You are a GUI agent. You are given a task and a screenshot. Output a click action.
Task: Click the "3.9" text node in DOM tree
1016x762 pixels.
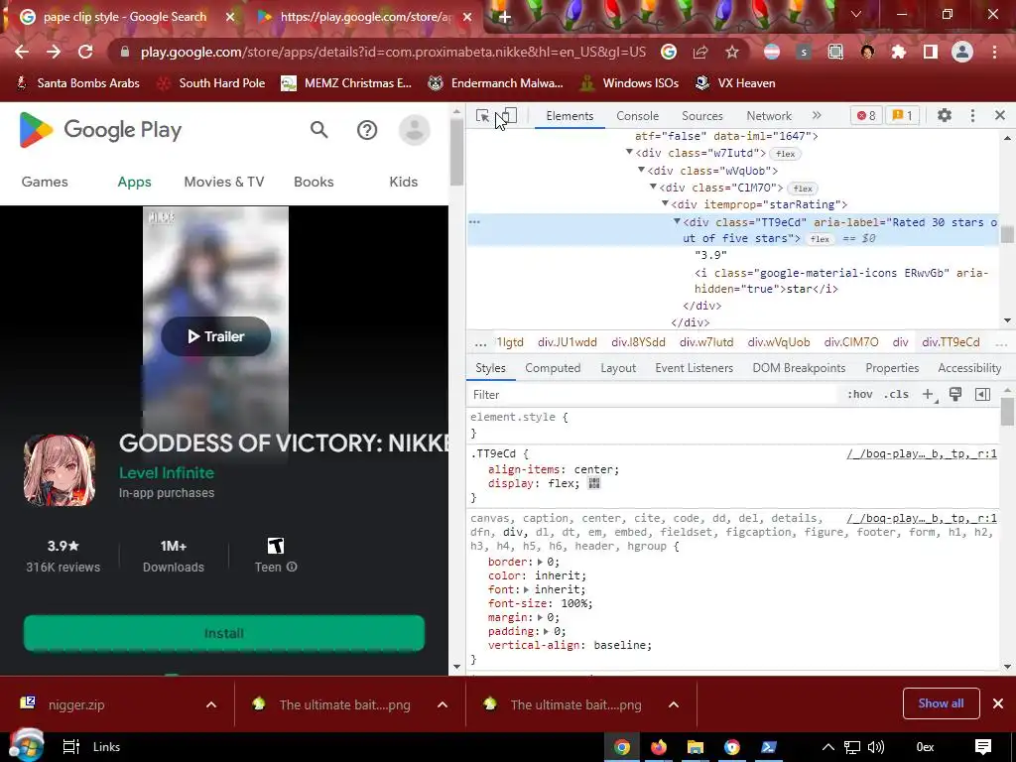[710, 255]
